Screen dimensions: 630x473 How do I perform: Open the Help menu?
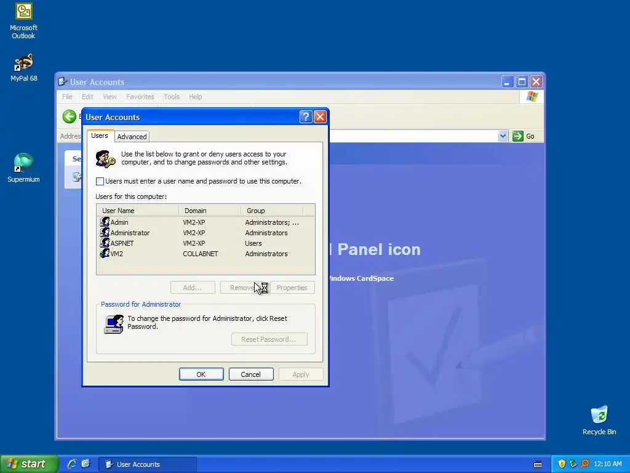195,97
